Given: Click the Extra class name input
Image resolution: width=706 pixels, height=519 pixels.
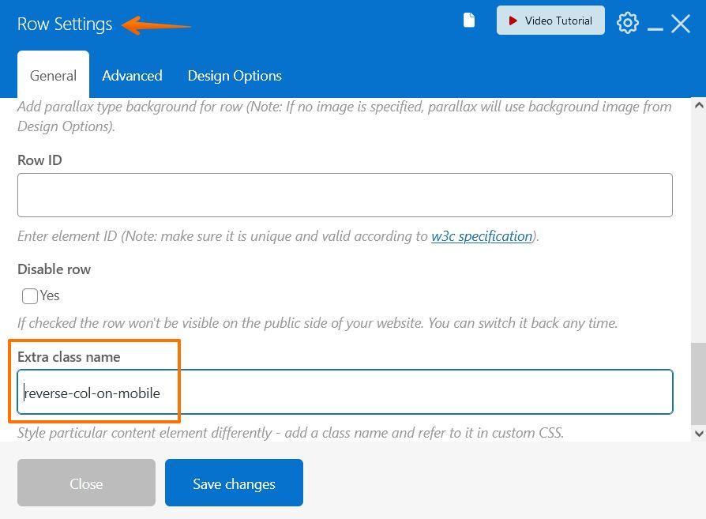Looking at the screenshot, I should pyautogui.click(x=344, y=393).
